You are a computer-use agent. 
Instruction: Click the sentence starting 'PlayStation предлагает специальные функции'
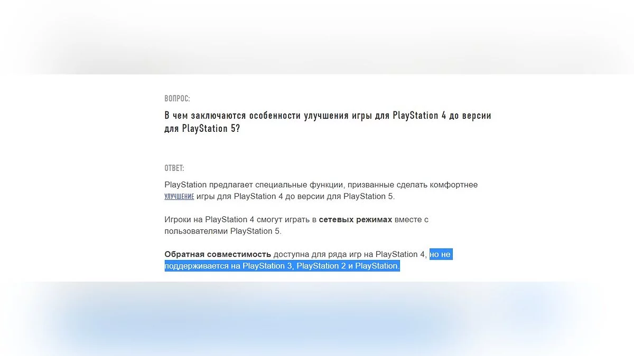click(x=321, y=190)
